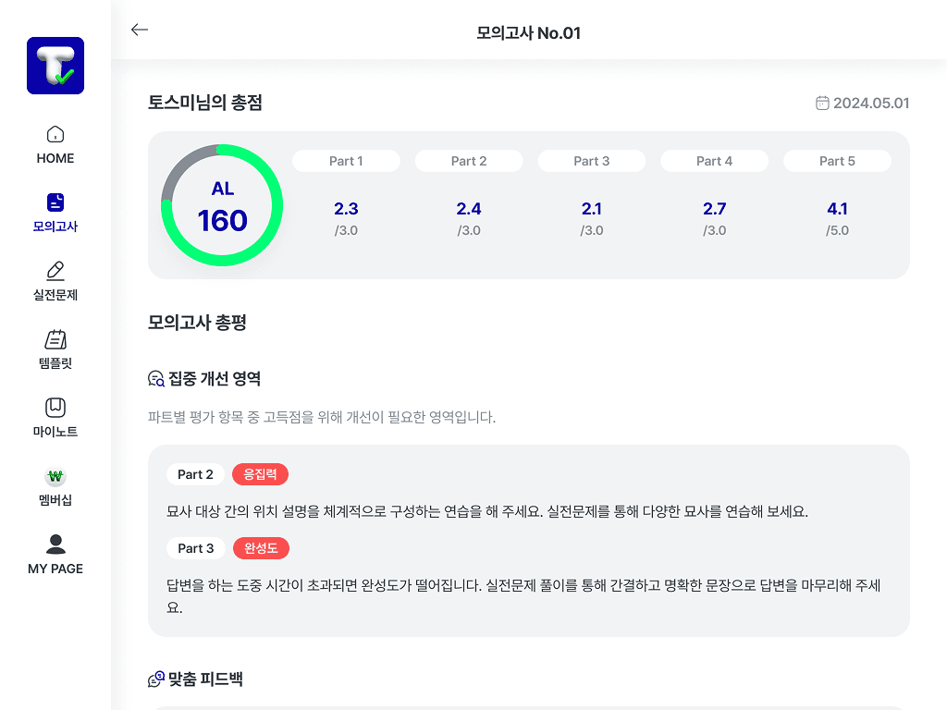Select the Part 4 score tab

coord(714,161)
